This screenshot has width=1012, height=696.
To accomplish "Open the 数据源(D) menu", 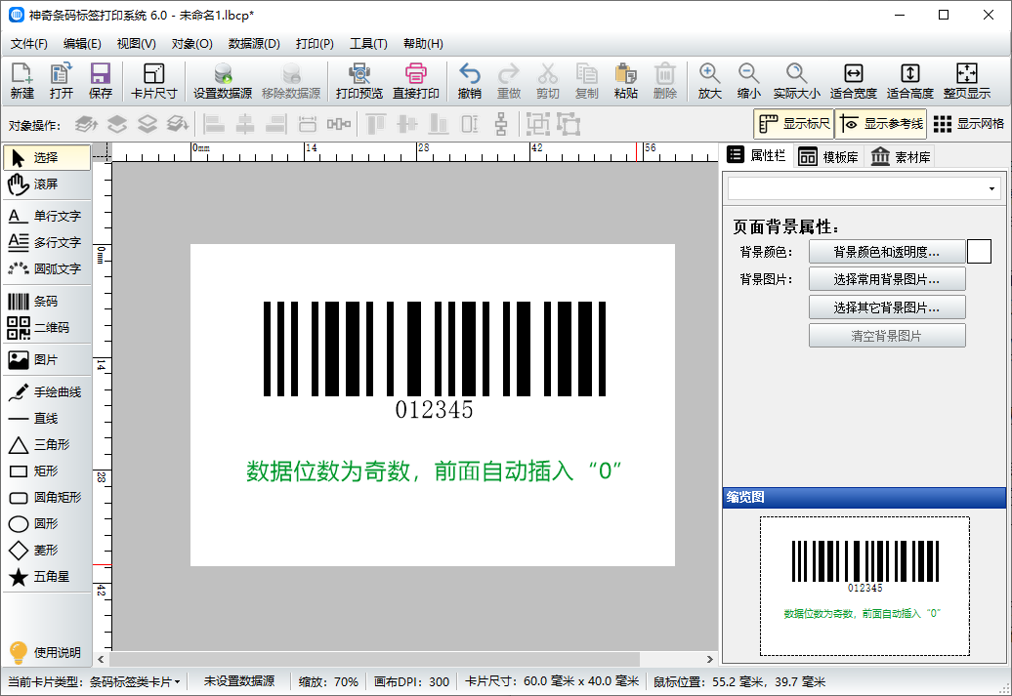I will click(x=254, y=44).
